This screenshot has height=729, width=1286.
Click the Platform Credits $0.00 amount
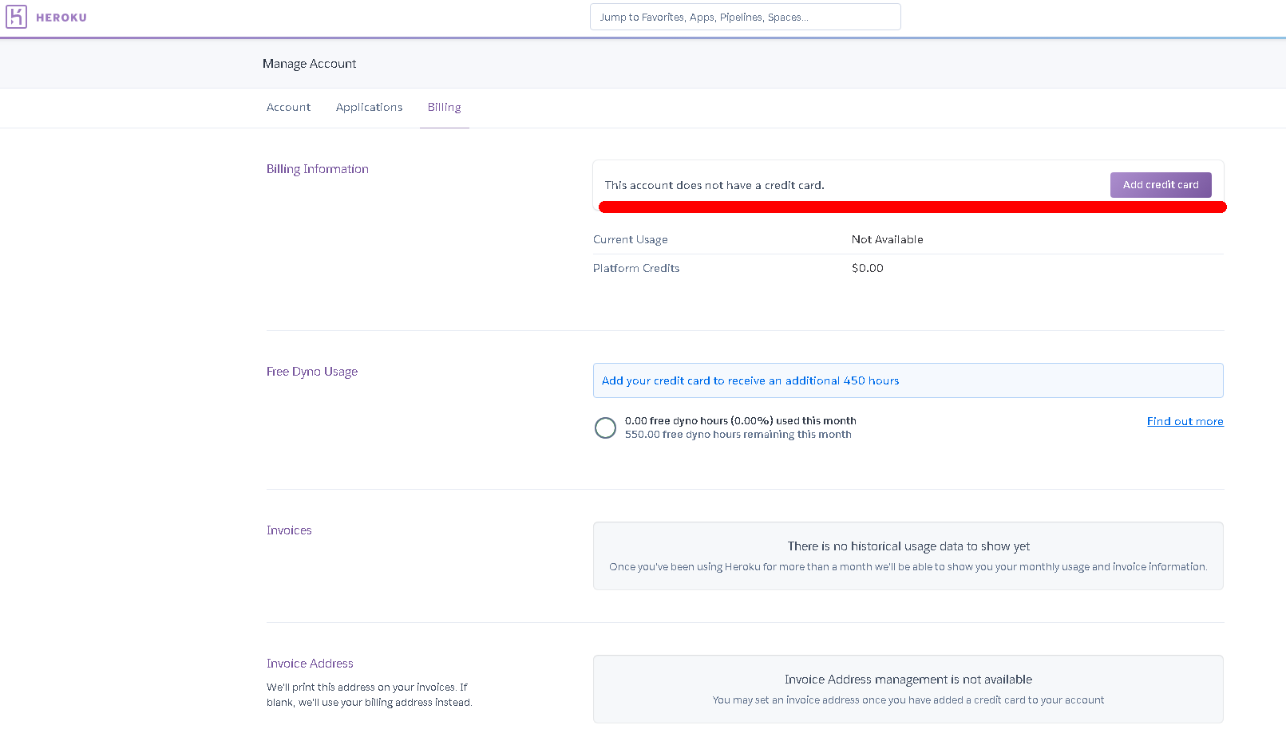[867, 268]
